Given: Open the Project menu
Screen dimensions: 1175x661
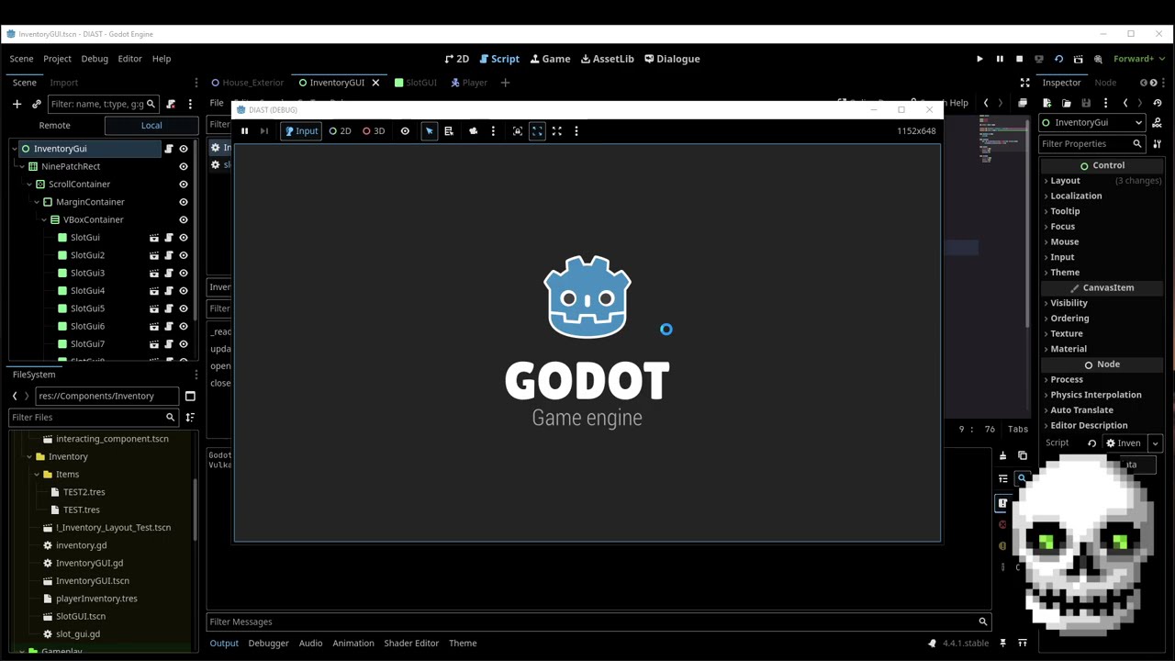Looking at the screenshot, I should [57, 59].
